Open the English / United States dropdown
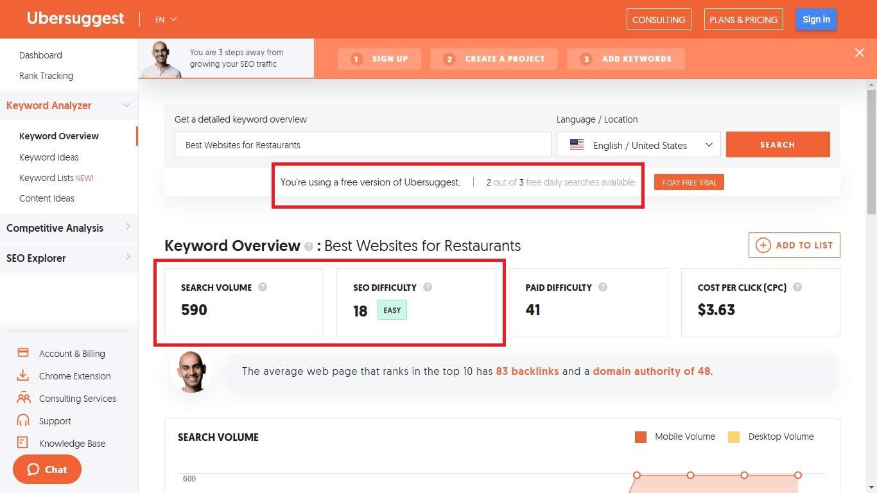 [638, 145]
